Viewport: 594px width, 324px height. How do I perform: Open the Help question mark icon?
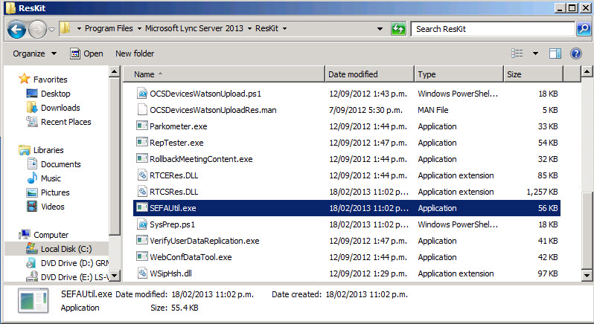click(575, 54)
